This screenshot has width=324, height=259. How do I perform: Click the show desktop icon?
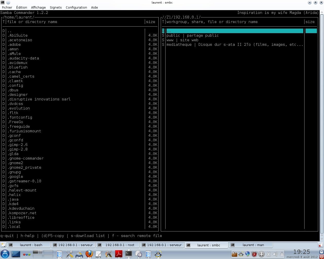tap(16, 254)
